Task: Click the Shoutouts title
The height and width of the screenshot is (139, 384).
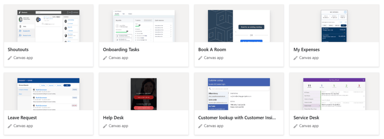Action: (x=18, y=50)
